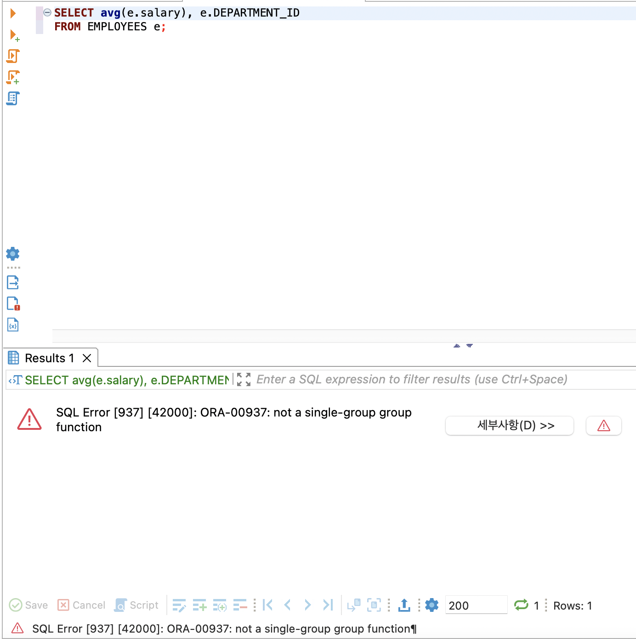Go to the previous row
The image size is (636, 639).
tap(288, 605)
